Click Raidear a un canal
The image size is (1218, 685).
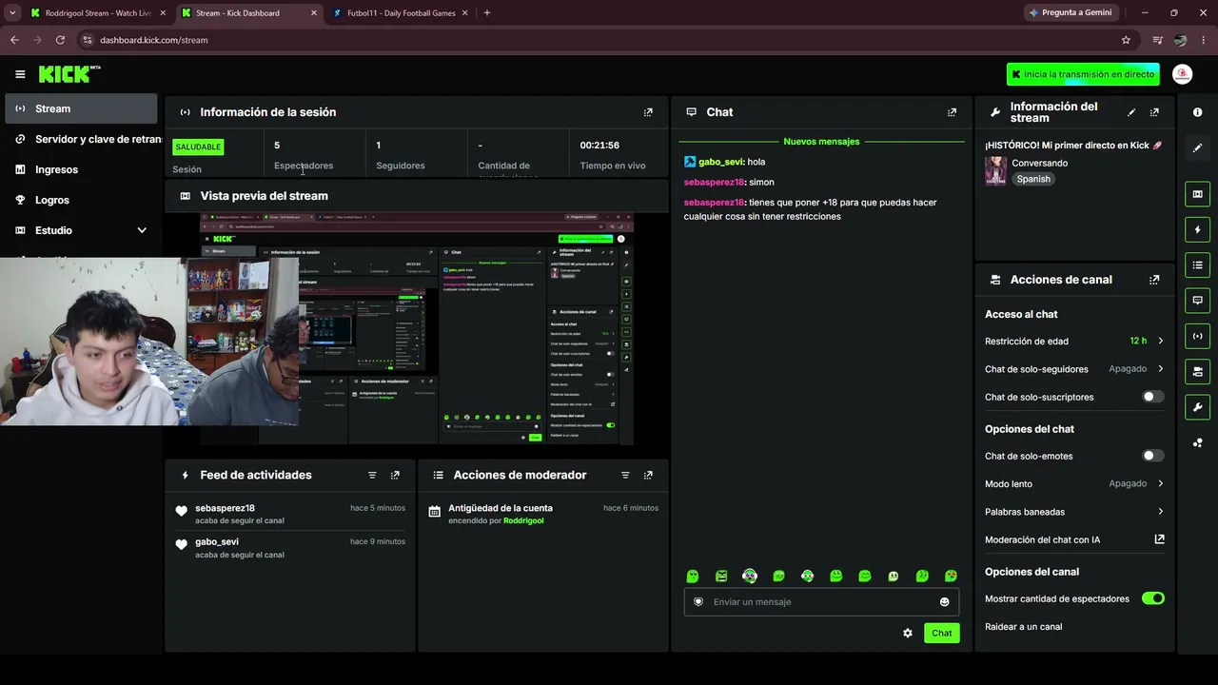coord(1023,627)
